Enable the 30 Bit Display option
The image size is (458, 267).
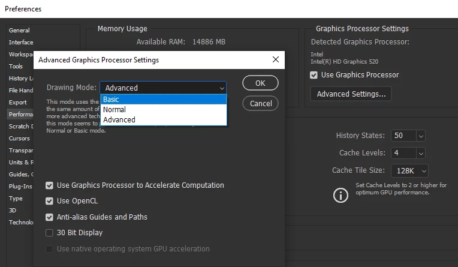point(50,233)
